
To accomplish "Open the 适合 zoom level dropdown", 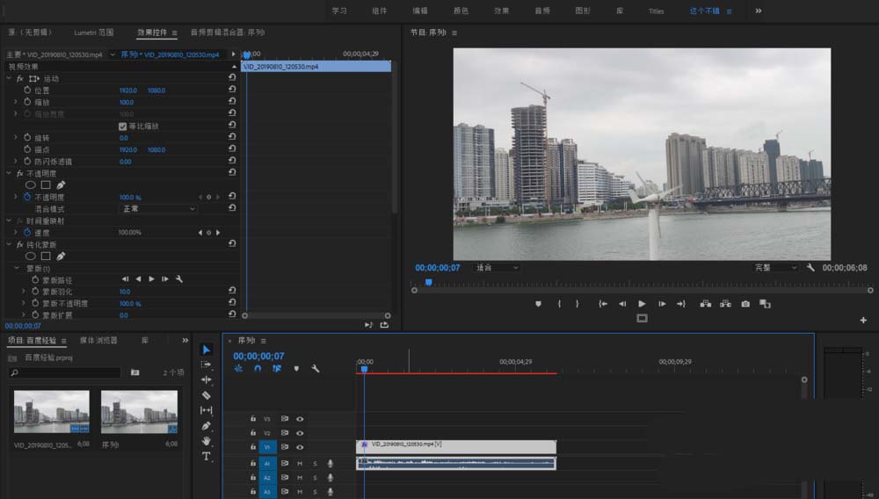I will pos(498,267).
